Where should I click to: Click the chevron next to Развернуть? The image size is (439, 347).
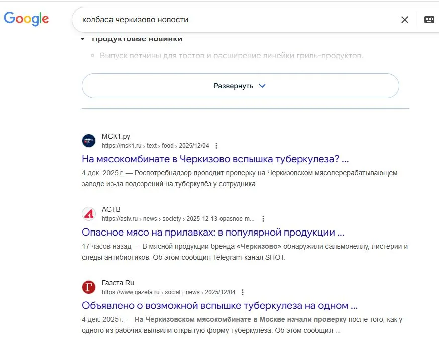tap(262, 86)
